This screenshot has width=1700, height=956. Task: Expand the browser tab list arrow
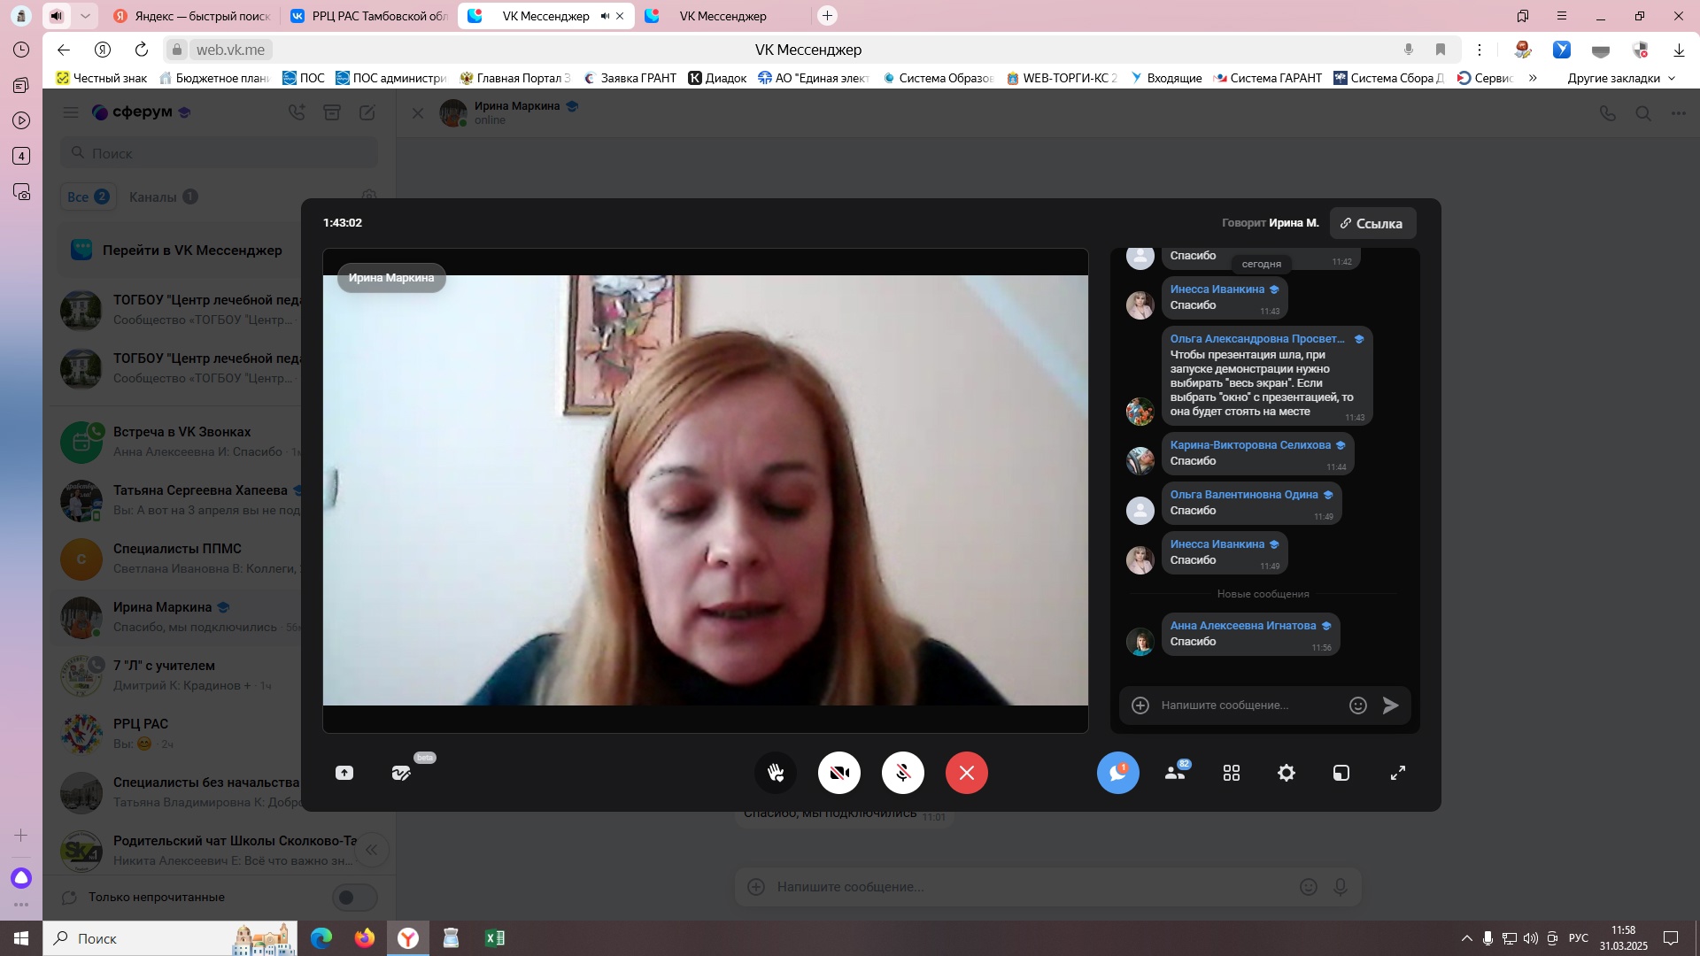(x=85, y=16)
